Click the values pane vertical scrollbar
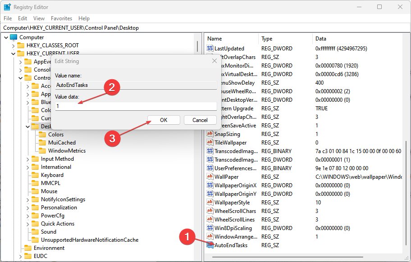Image resolution: width=411 pixels, height=262 pixels. 406,193
